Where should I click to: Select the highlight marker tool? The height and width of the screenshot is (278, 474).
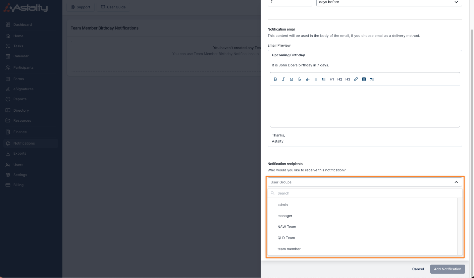(308, 79)
